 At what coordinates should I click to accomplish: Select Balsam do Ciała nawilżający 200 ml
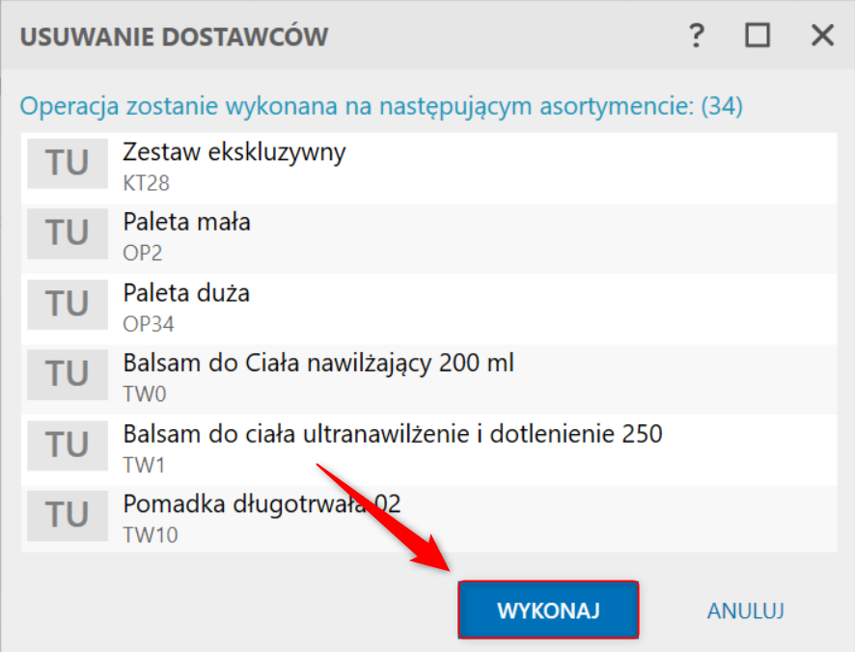coord(428,379)
